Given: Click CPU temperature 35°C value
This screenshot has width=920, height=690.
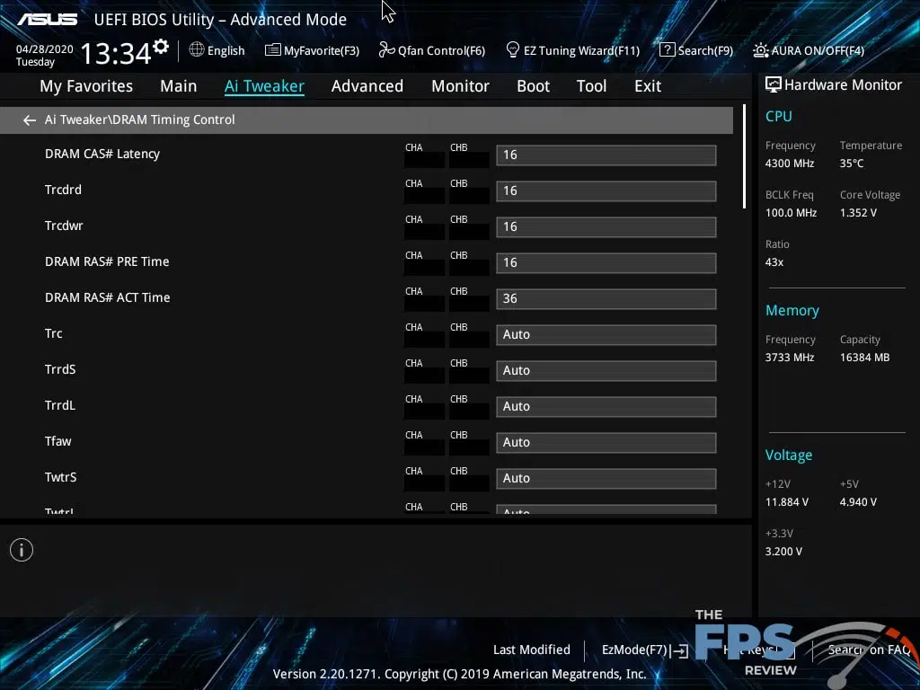Looking at the screenshot, I should click(852, 164).
